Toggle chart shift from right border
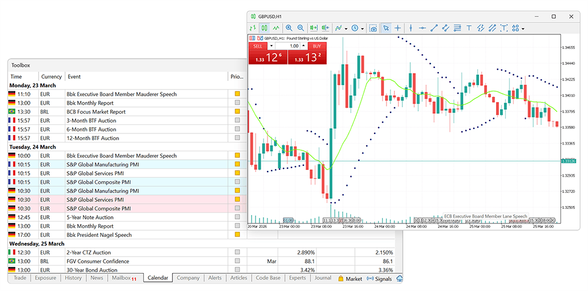 [325, 28]
